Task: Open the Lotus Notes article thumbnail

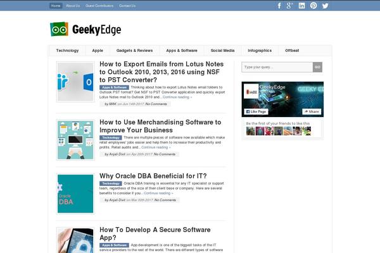Action: click(75, 82)
